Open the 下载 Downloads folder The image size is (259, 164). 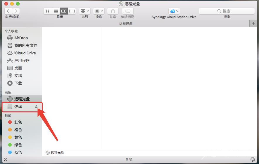click(18, 83)
